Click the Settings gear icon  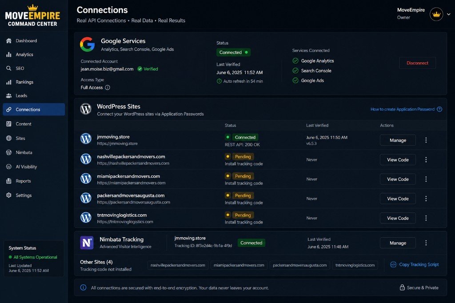point(9,195)
